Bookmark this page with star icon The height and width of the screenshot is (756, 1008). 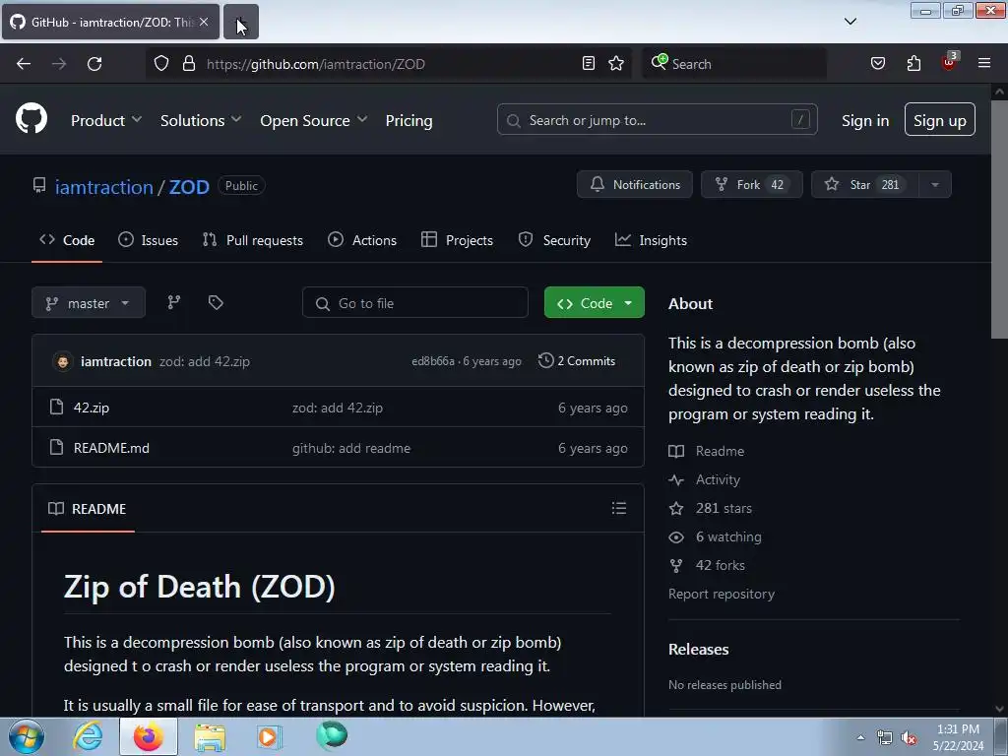tap(616, 63)
